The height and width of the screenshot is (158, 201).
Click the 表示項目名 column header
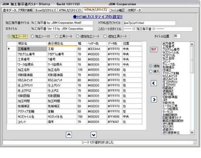(x=62, y=43)
